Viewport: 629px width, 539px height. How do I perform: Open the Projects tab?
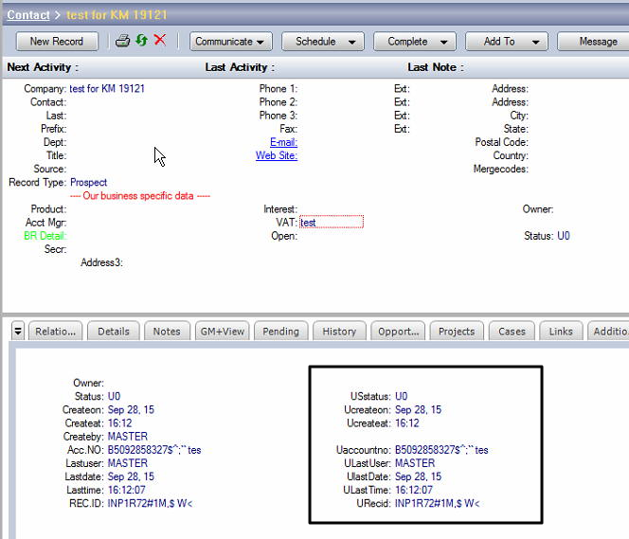456,332
